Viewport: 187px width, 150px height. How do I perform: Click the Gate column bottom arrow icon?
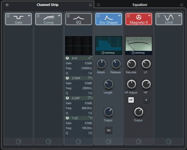click(18, 142)
